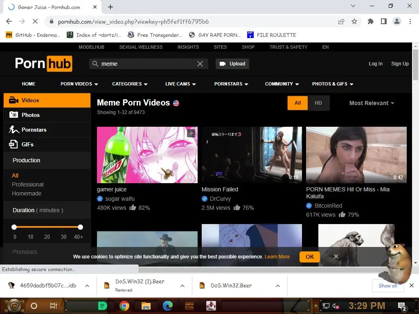Expand the CATEGORIES nav dropdown
The height and width of the screenshot is (314, 419).
[x=130, y=84]
